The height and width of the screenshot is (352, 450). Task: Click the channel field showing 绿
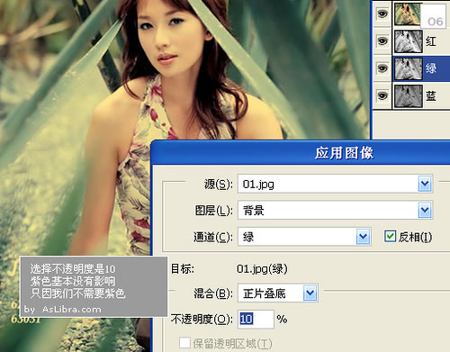(x=304, y=237)
